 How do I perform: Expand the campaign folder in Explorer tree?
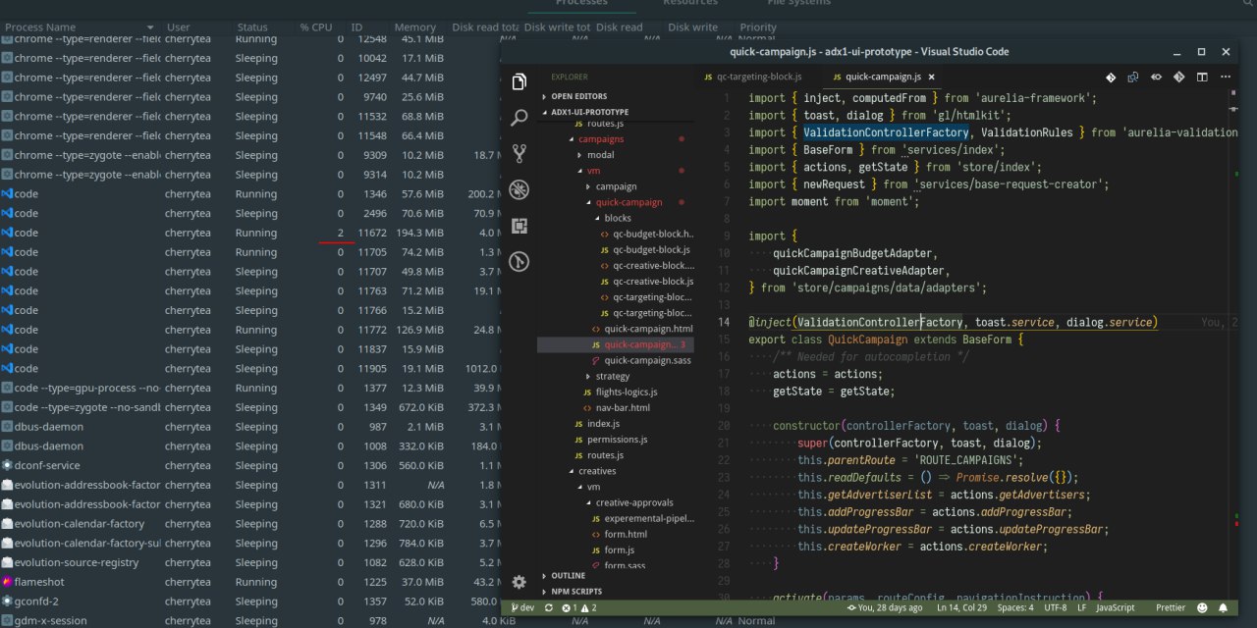pos(616,186)
